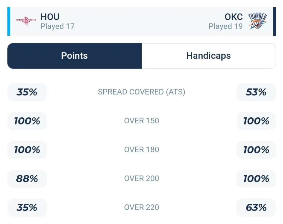Viewport: 283px width, 224px height.
Task: Click the Houston Rockets logo icon
Action: [x=26, y=21]
